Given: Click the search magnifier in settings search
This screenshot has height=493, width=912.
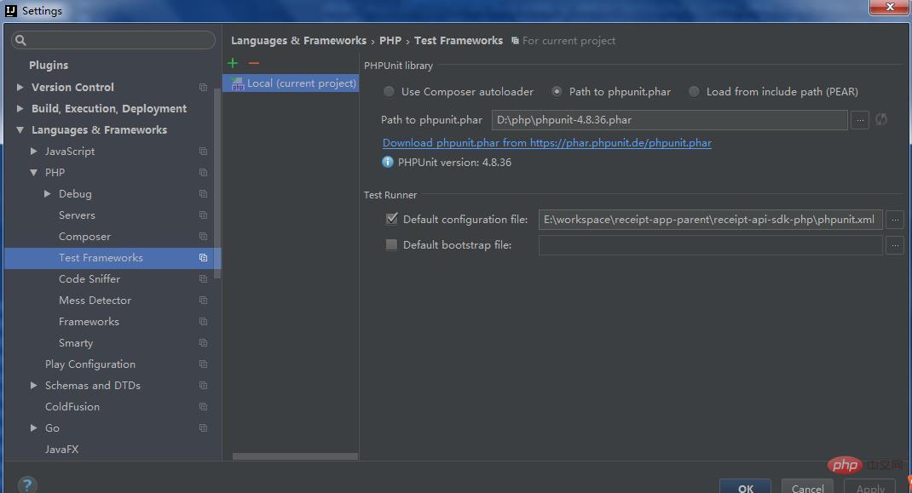Looking at the screenshot, I should (21, 40).
